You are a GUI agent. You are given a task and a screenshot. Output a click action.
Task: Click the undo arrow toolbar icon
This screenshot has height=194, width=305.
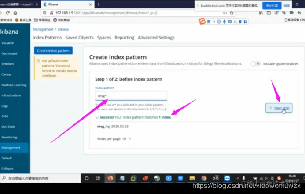click(299, 13)
